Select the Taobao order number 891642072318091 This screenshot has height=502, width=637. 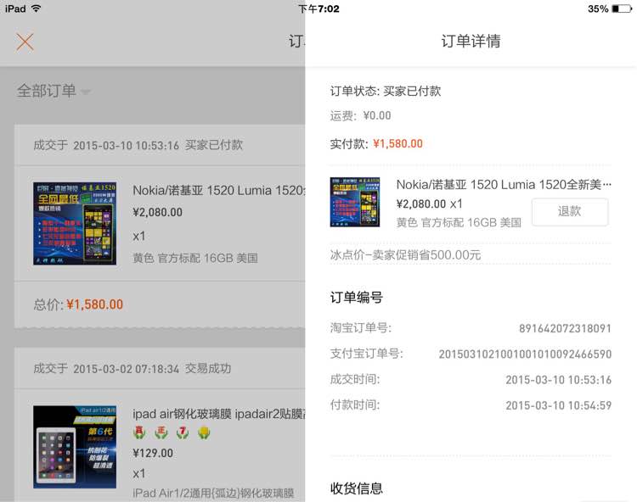[x=565, y=328]
